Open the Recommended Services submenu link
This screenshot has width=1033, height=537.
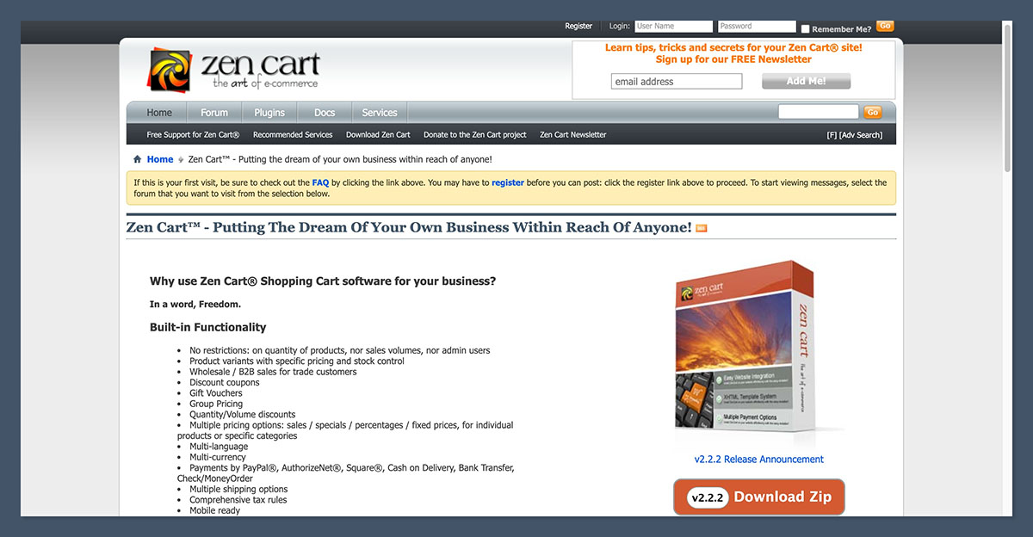pos(293,135)
